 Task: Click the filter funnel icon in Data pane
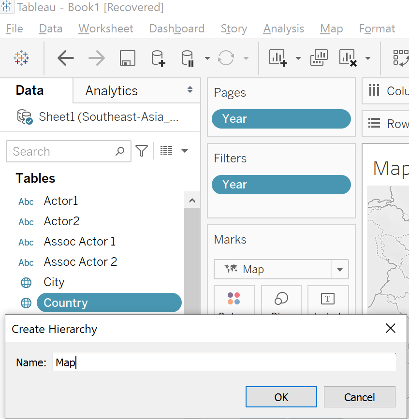(x=142, y=151)
